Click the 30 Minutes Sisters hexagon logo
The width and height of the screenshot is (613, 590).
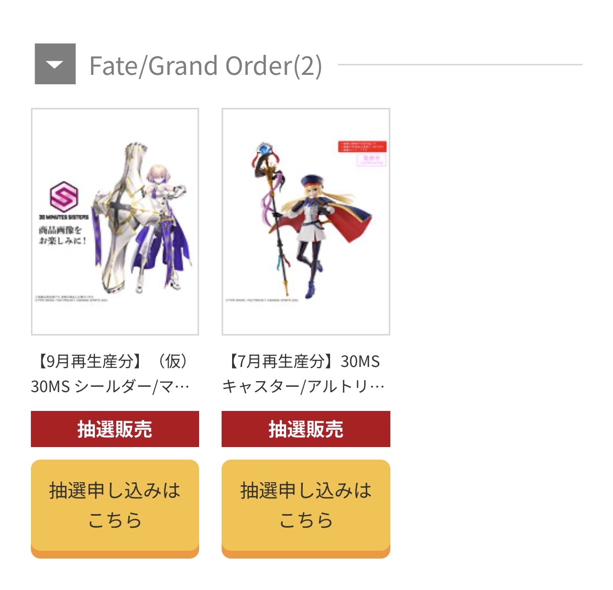pyautogui.click(x=64, y=196)
